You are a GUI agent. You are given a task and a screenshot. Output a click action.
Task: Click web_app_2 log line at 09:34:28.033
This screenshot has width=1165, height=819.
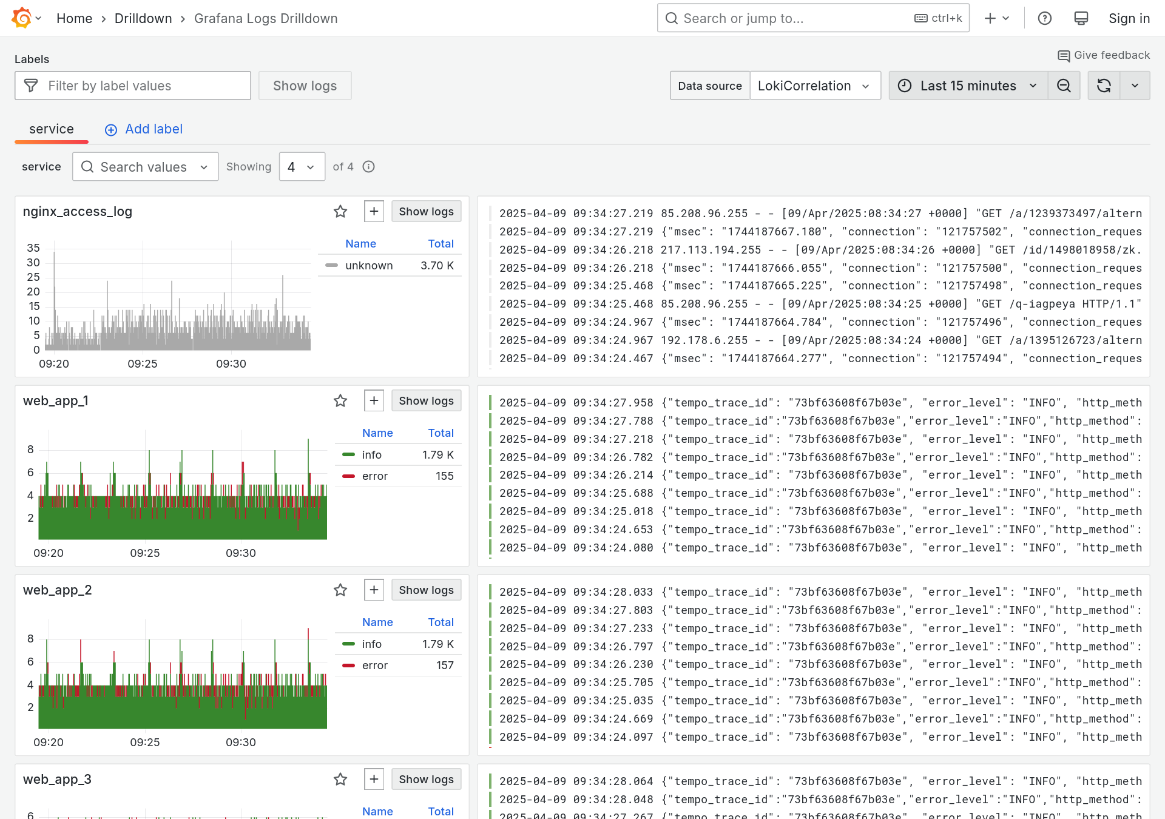820,591
